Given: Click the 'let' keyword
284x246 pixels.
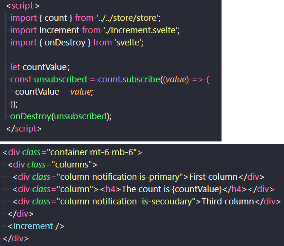Looking at the screenshot, I should click(x=15, y=67).
